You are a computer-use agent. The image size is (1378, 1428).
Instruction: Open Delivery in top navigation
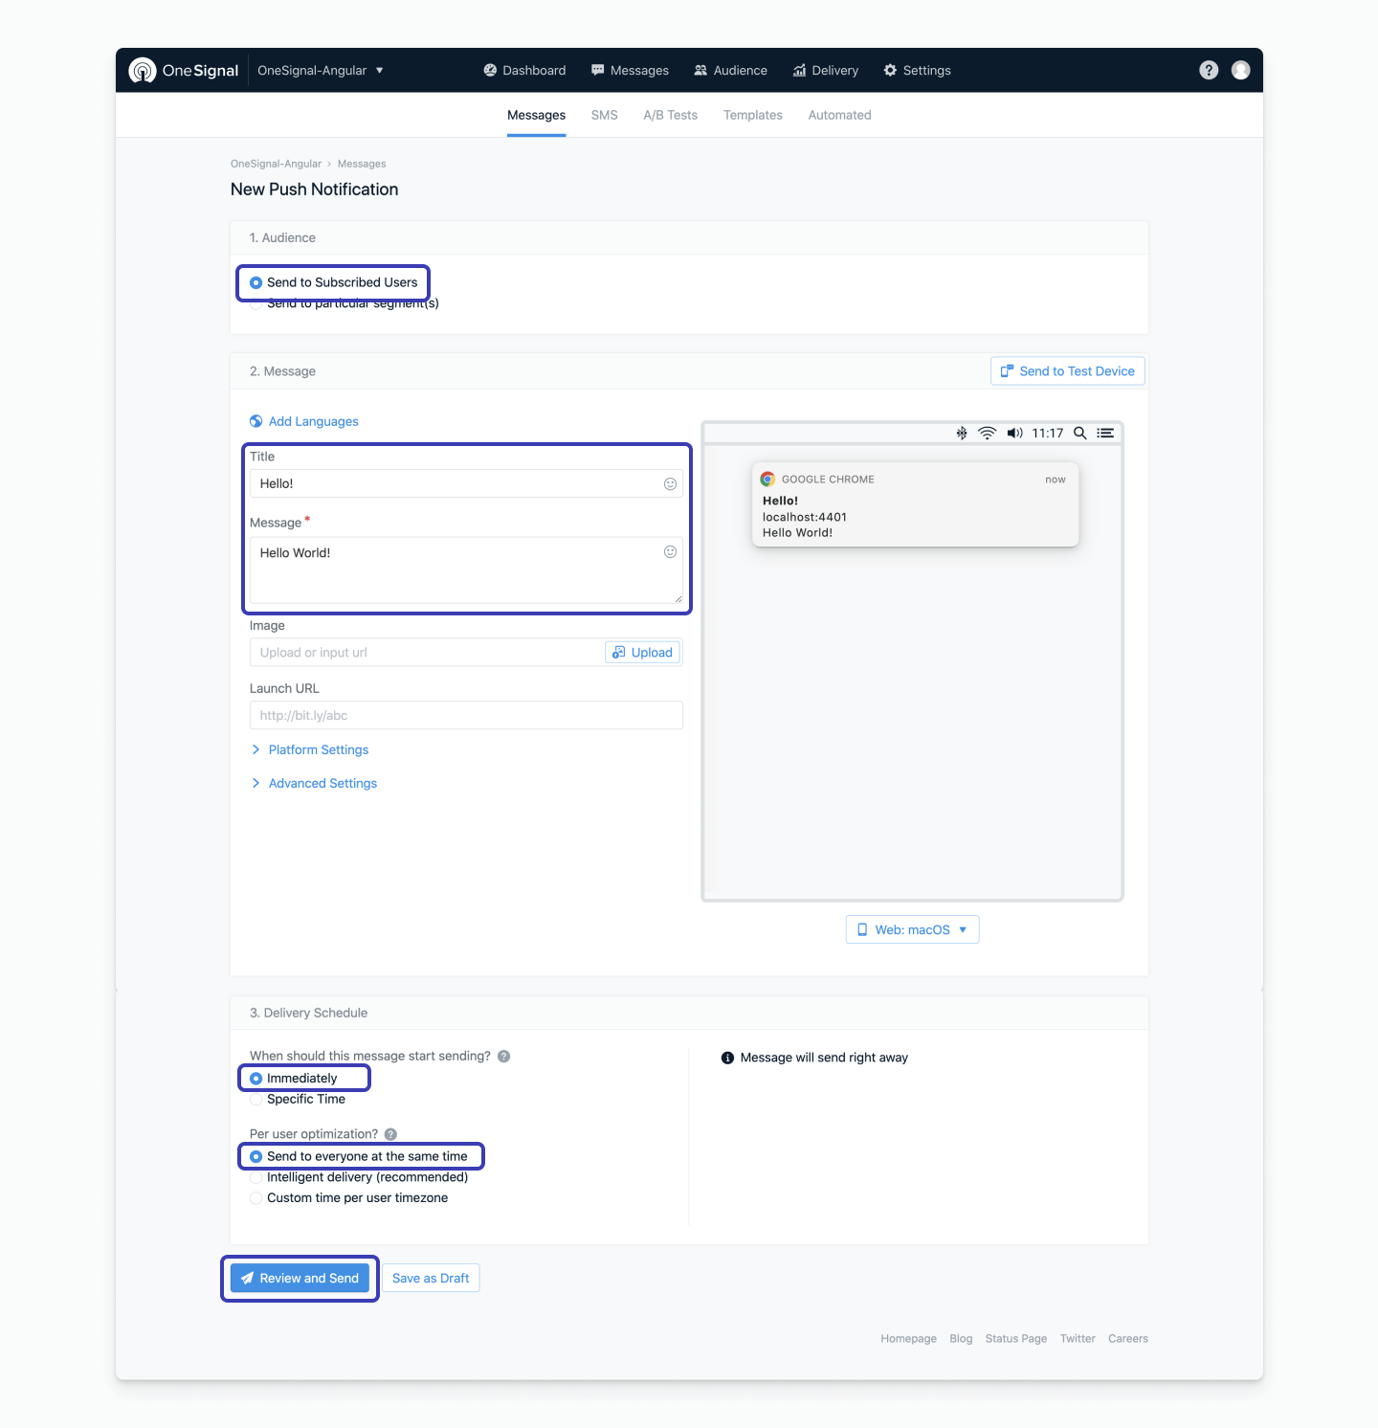[x=825, y=70]
